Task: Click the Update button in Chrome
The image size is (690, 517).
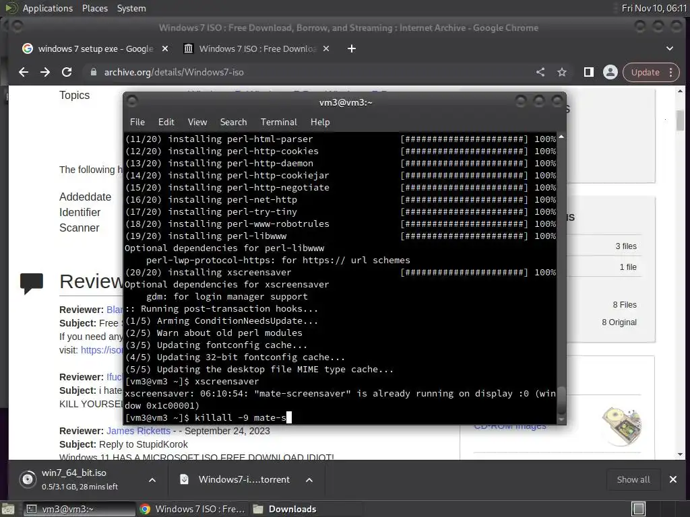Action: (645, 72)
